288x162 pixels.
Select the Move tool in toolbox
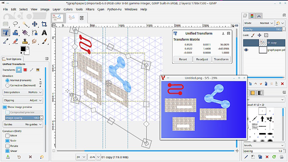[34, 24]
